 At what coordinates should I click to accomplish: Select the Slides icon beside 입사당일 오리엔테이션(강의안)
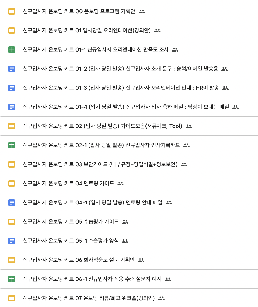click(x=11, y=30)
